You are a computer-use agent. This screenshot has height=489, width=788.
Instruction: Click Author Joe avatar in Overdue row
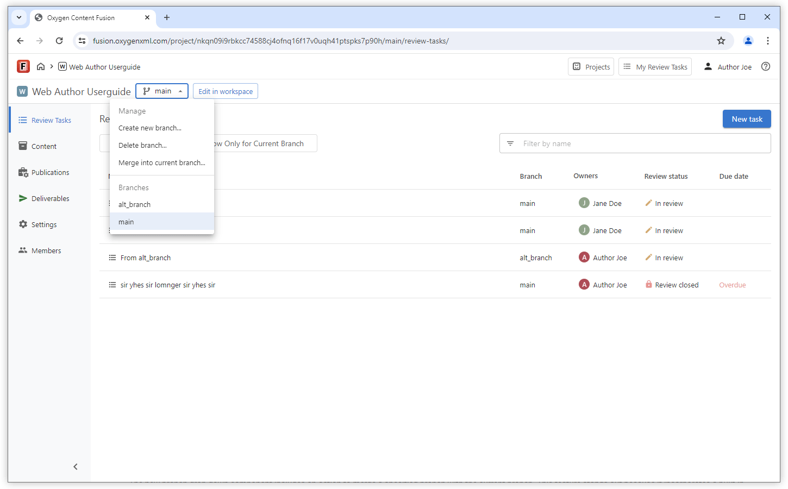[584, 285]
